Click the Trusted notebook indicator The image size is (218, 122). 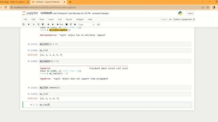(x=163, y=19)
